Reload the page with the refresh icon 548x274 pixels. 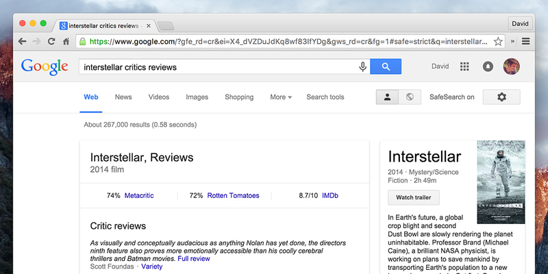tap(51, 42)
